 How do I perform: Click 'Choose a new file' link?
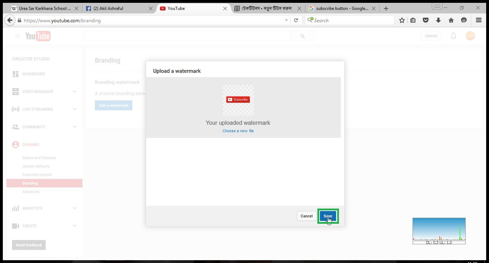click(238, 131)
